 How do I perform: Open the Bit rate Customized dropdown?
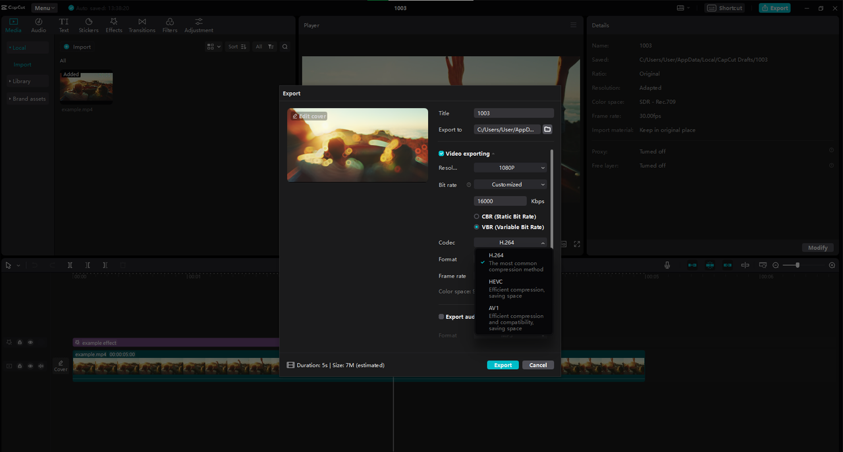point(510,185)
